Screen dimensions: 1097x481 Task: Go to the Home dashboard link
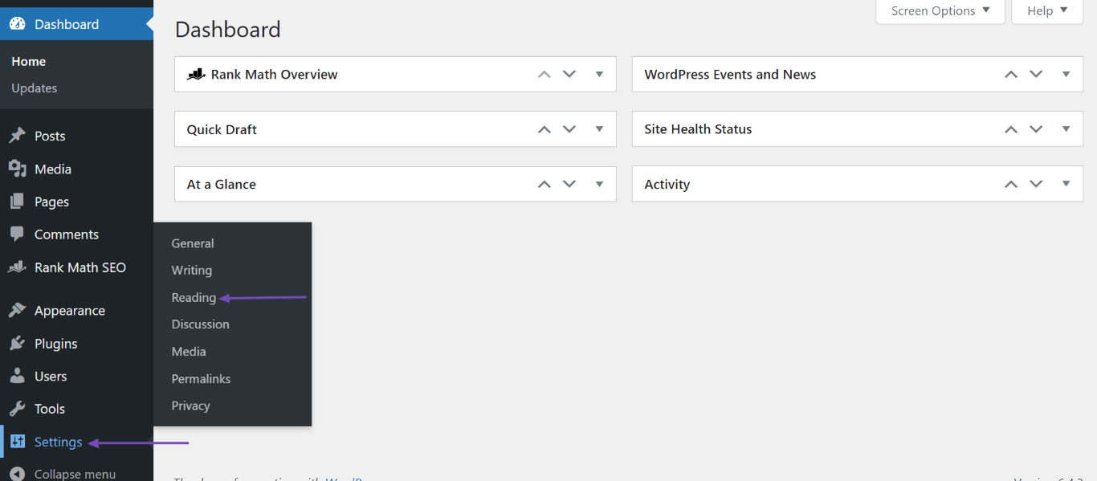point(29,61)
